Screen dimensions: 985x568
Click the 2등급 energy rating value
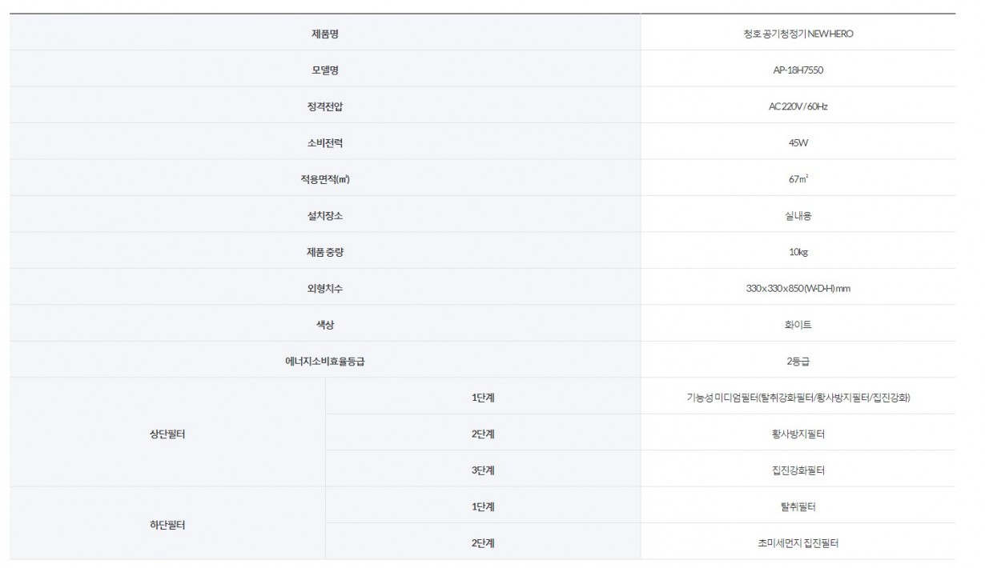point(798,361)
